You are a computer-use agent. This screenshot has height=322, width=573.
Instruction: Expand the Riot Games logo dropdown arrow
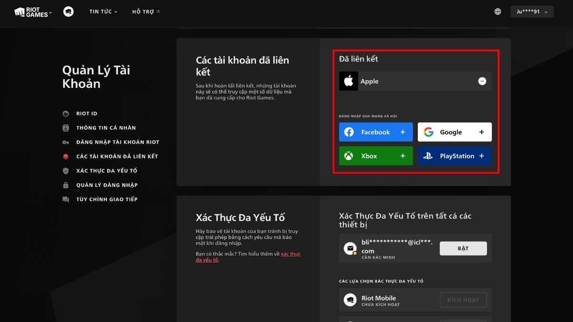tap(51, 12)
